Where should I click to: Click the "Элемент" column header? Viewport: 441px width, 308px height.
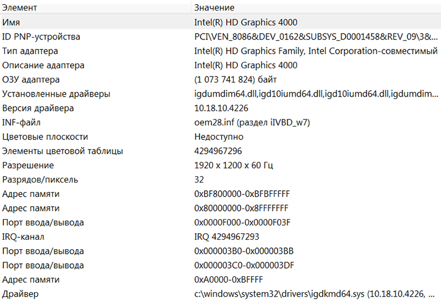point(19,8)
